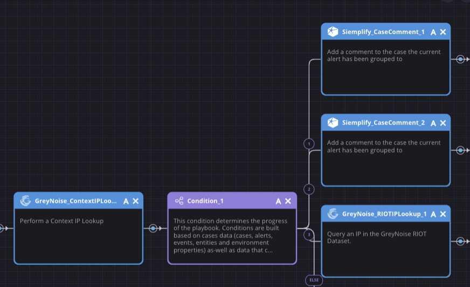Select the Condition_1 title

coord(205,201)
